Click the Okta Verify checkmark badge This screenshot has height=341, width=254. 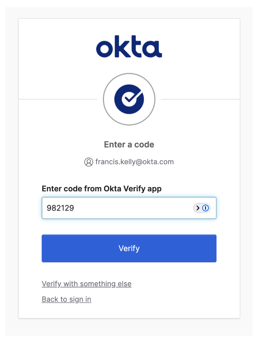129,99
